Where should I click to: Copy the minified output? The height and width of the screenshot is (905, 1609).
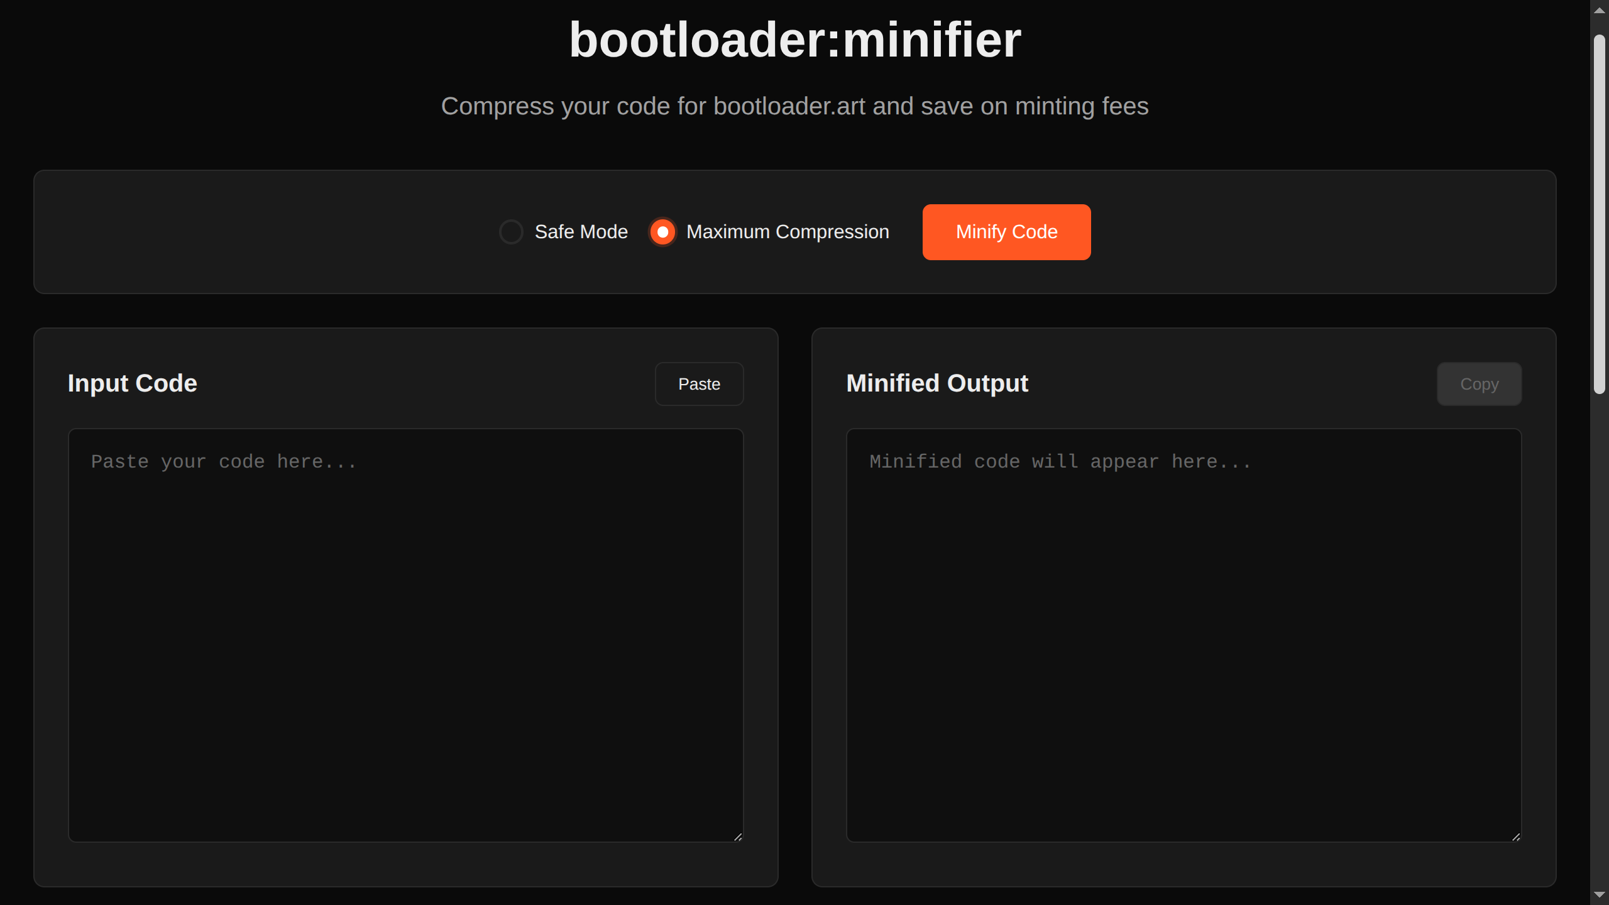click(1479, 383)
